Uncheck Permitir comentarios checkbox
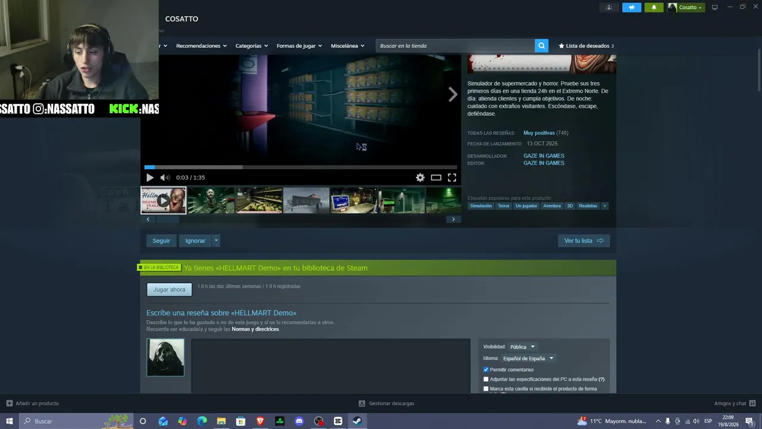This screenshot has height=429, width=762. point(486,370)
